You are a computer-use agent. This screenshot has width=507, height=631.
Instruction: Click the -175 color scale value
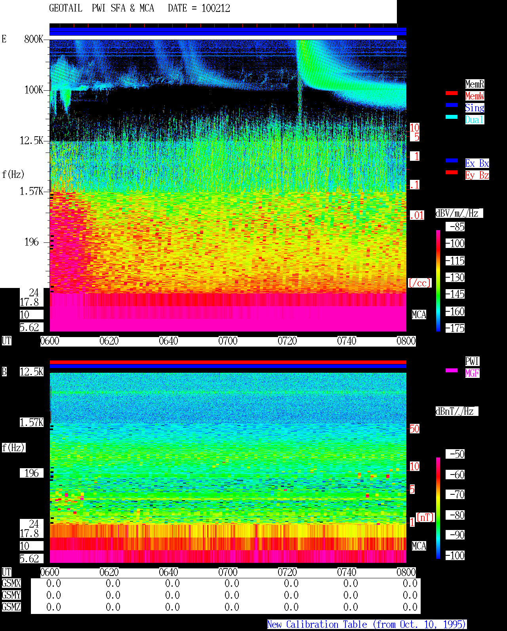[x=456, y=328]
